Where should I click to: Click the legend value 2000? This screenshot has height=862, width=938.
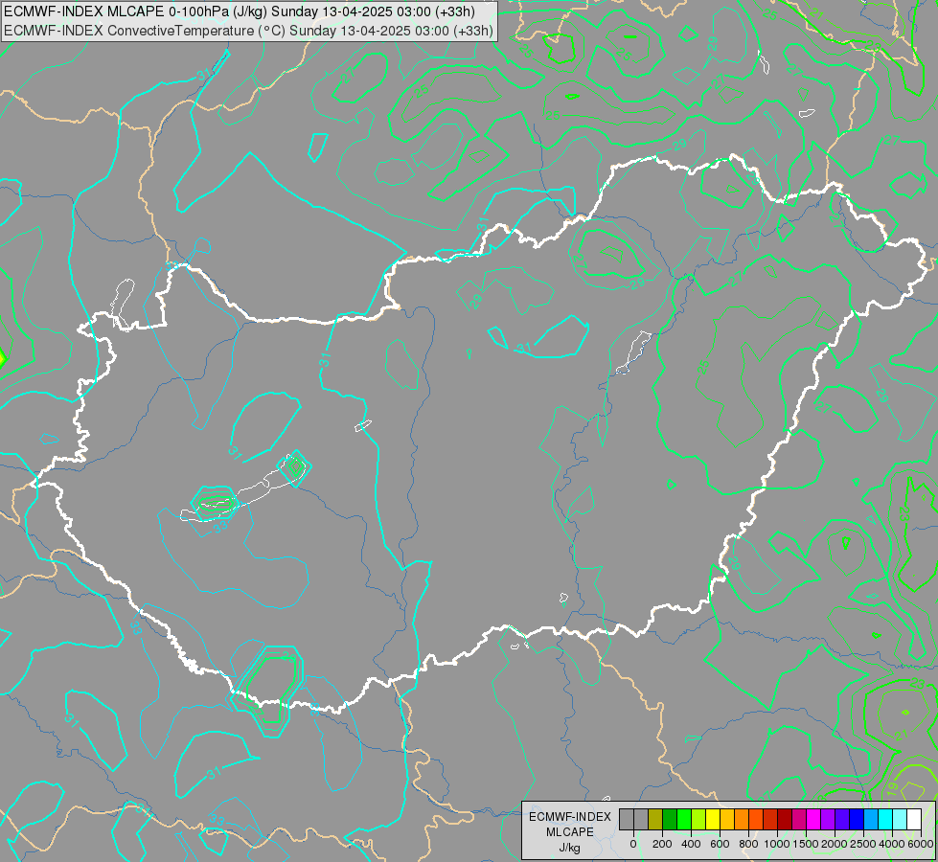click(835, 844)
